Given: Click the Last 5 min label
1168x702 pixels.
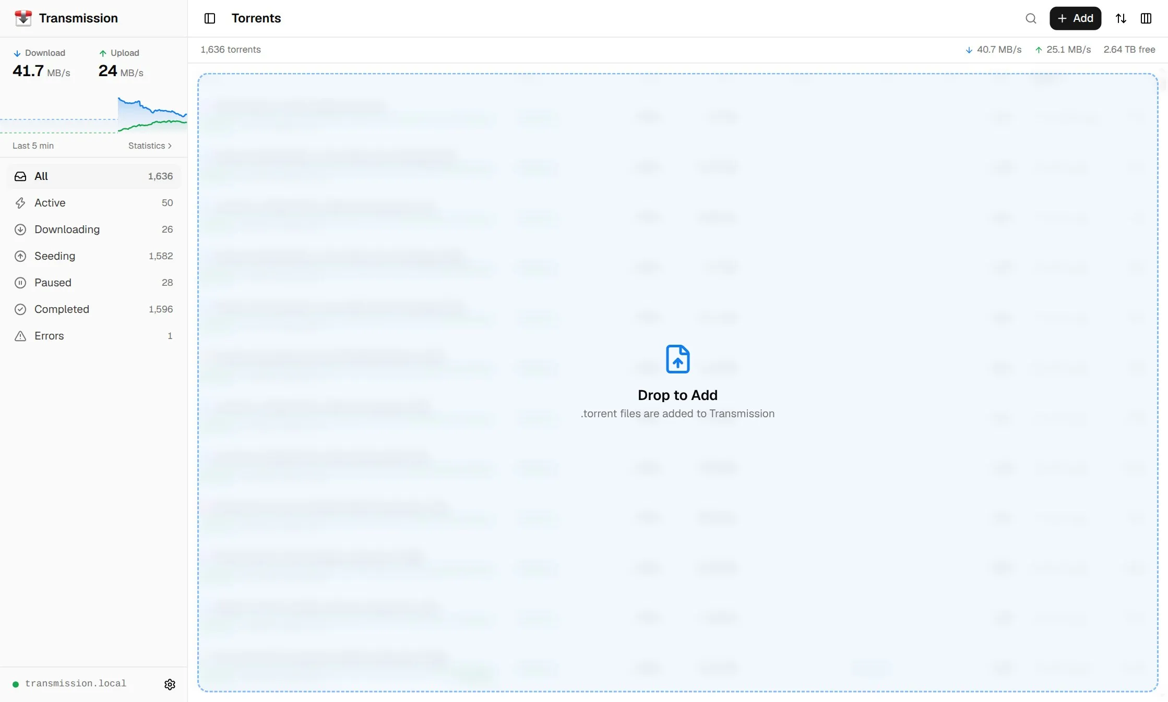Looking at the screenshot, I should [x=33, y=146].
